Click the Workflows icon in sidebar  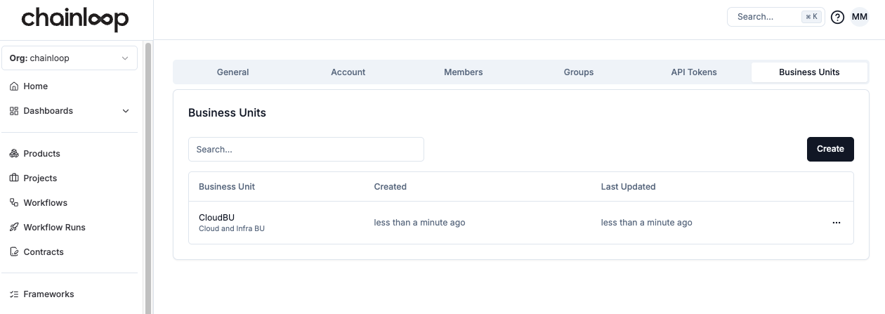14,203
